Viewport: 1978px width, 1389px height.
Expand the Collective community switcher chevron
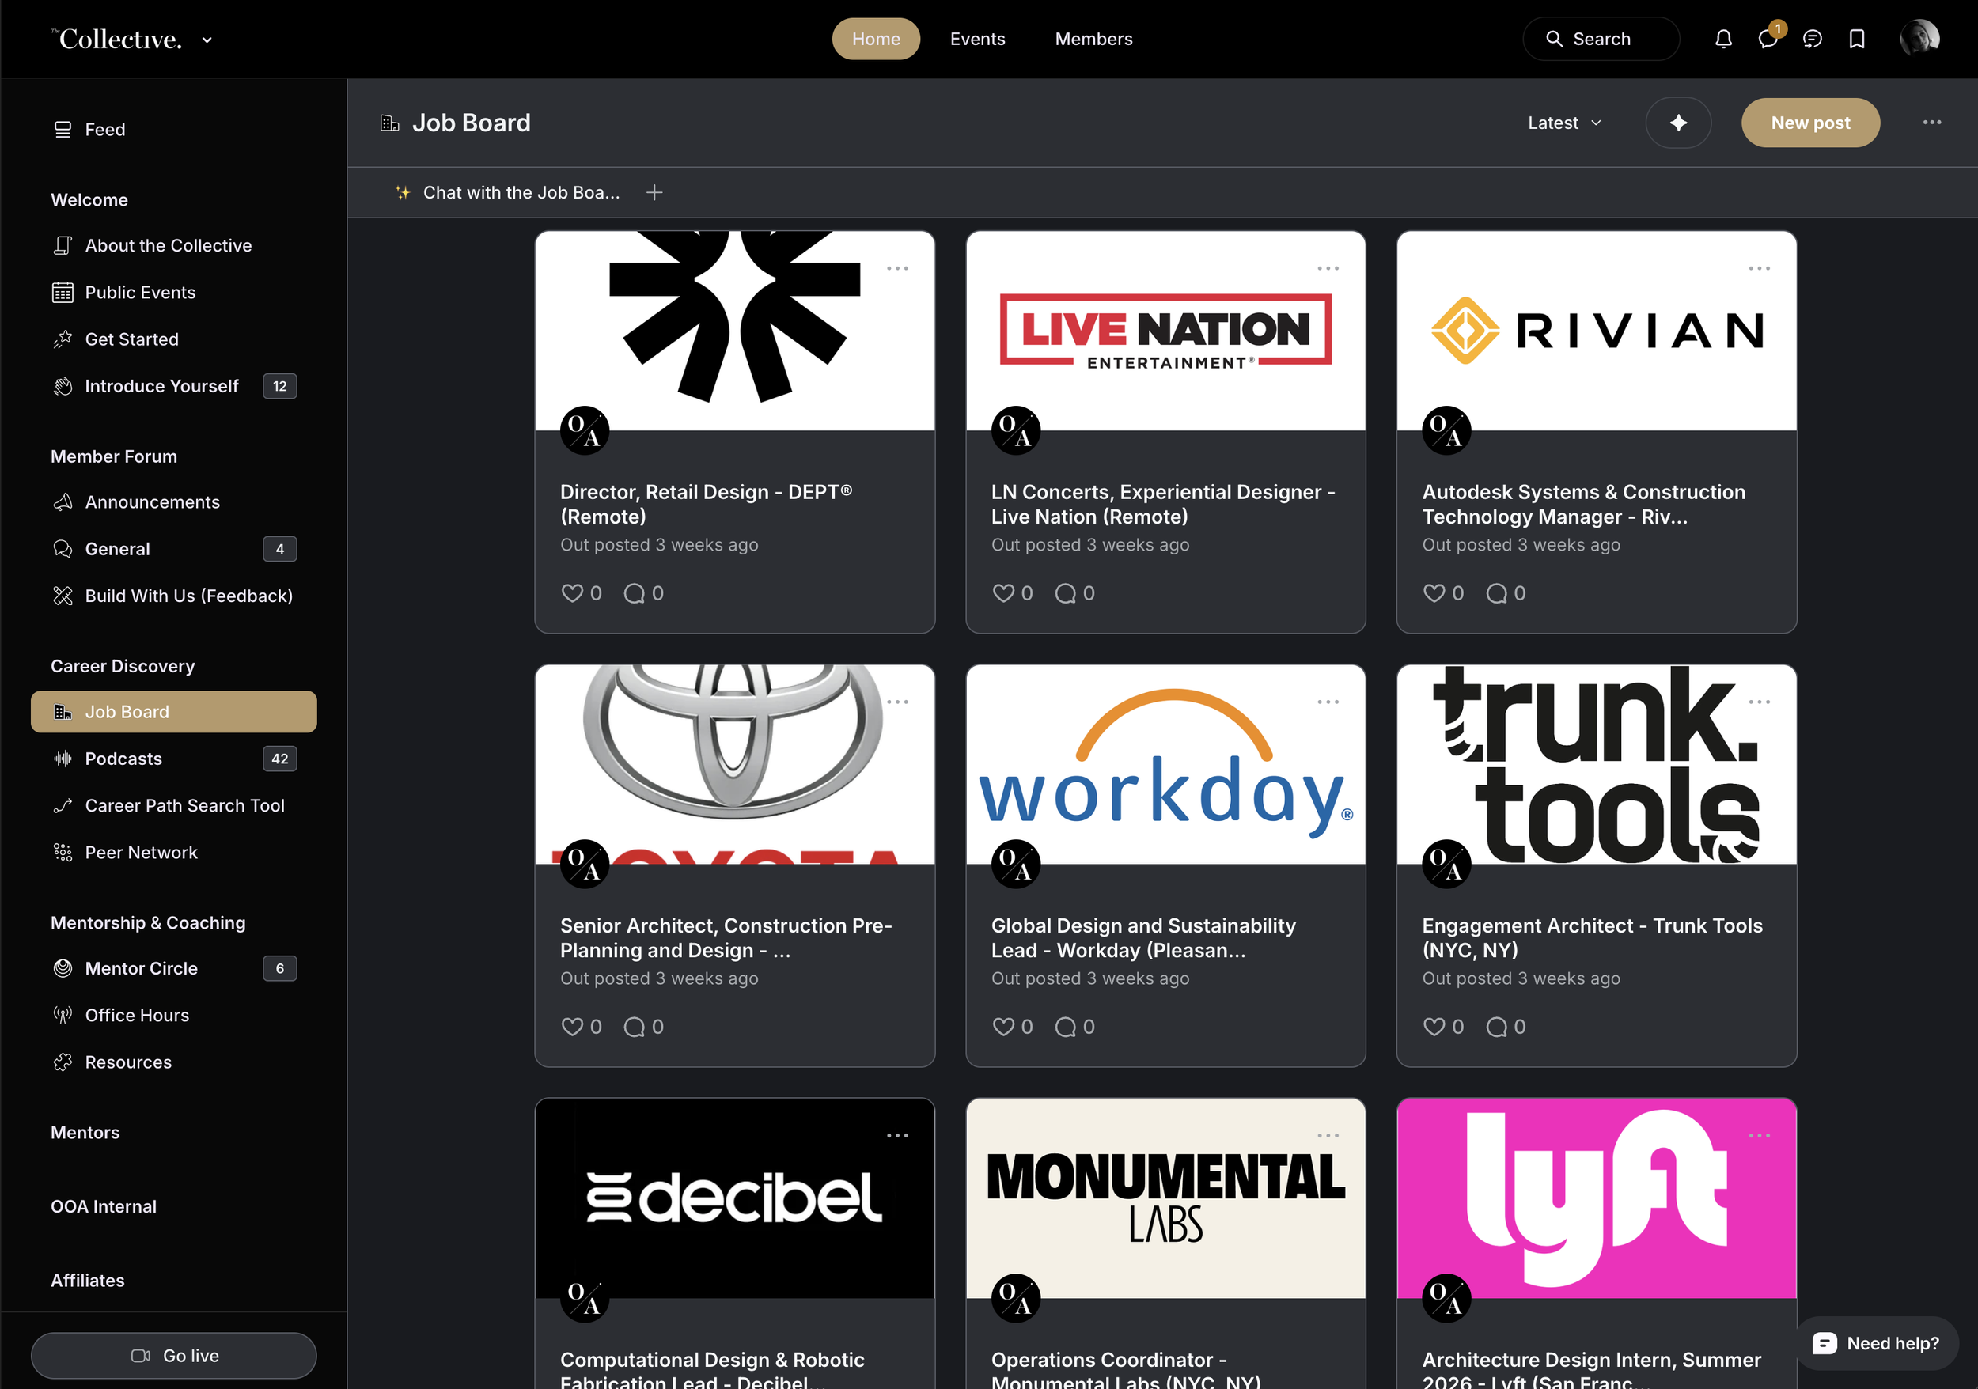point(207,40)
